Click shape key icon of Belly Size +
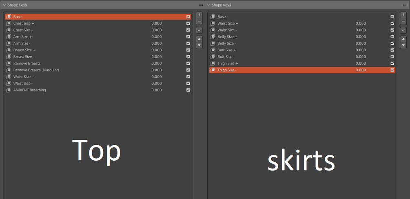 click(213, 37)
